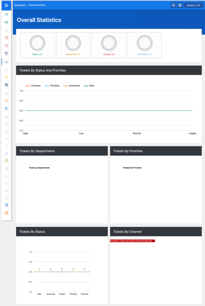Click 'Ticket by departments' chart title
205x306 pixels.
click(39, 168)
